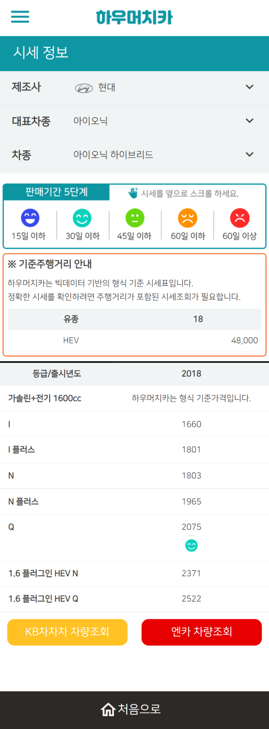Click the red 60일 이상 angry face
The image size is (269, 729).
point(240,218)
